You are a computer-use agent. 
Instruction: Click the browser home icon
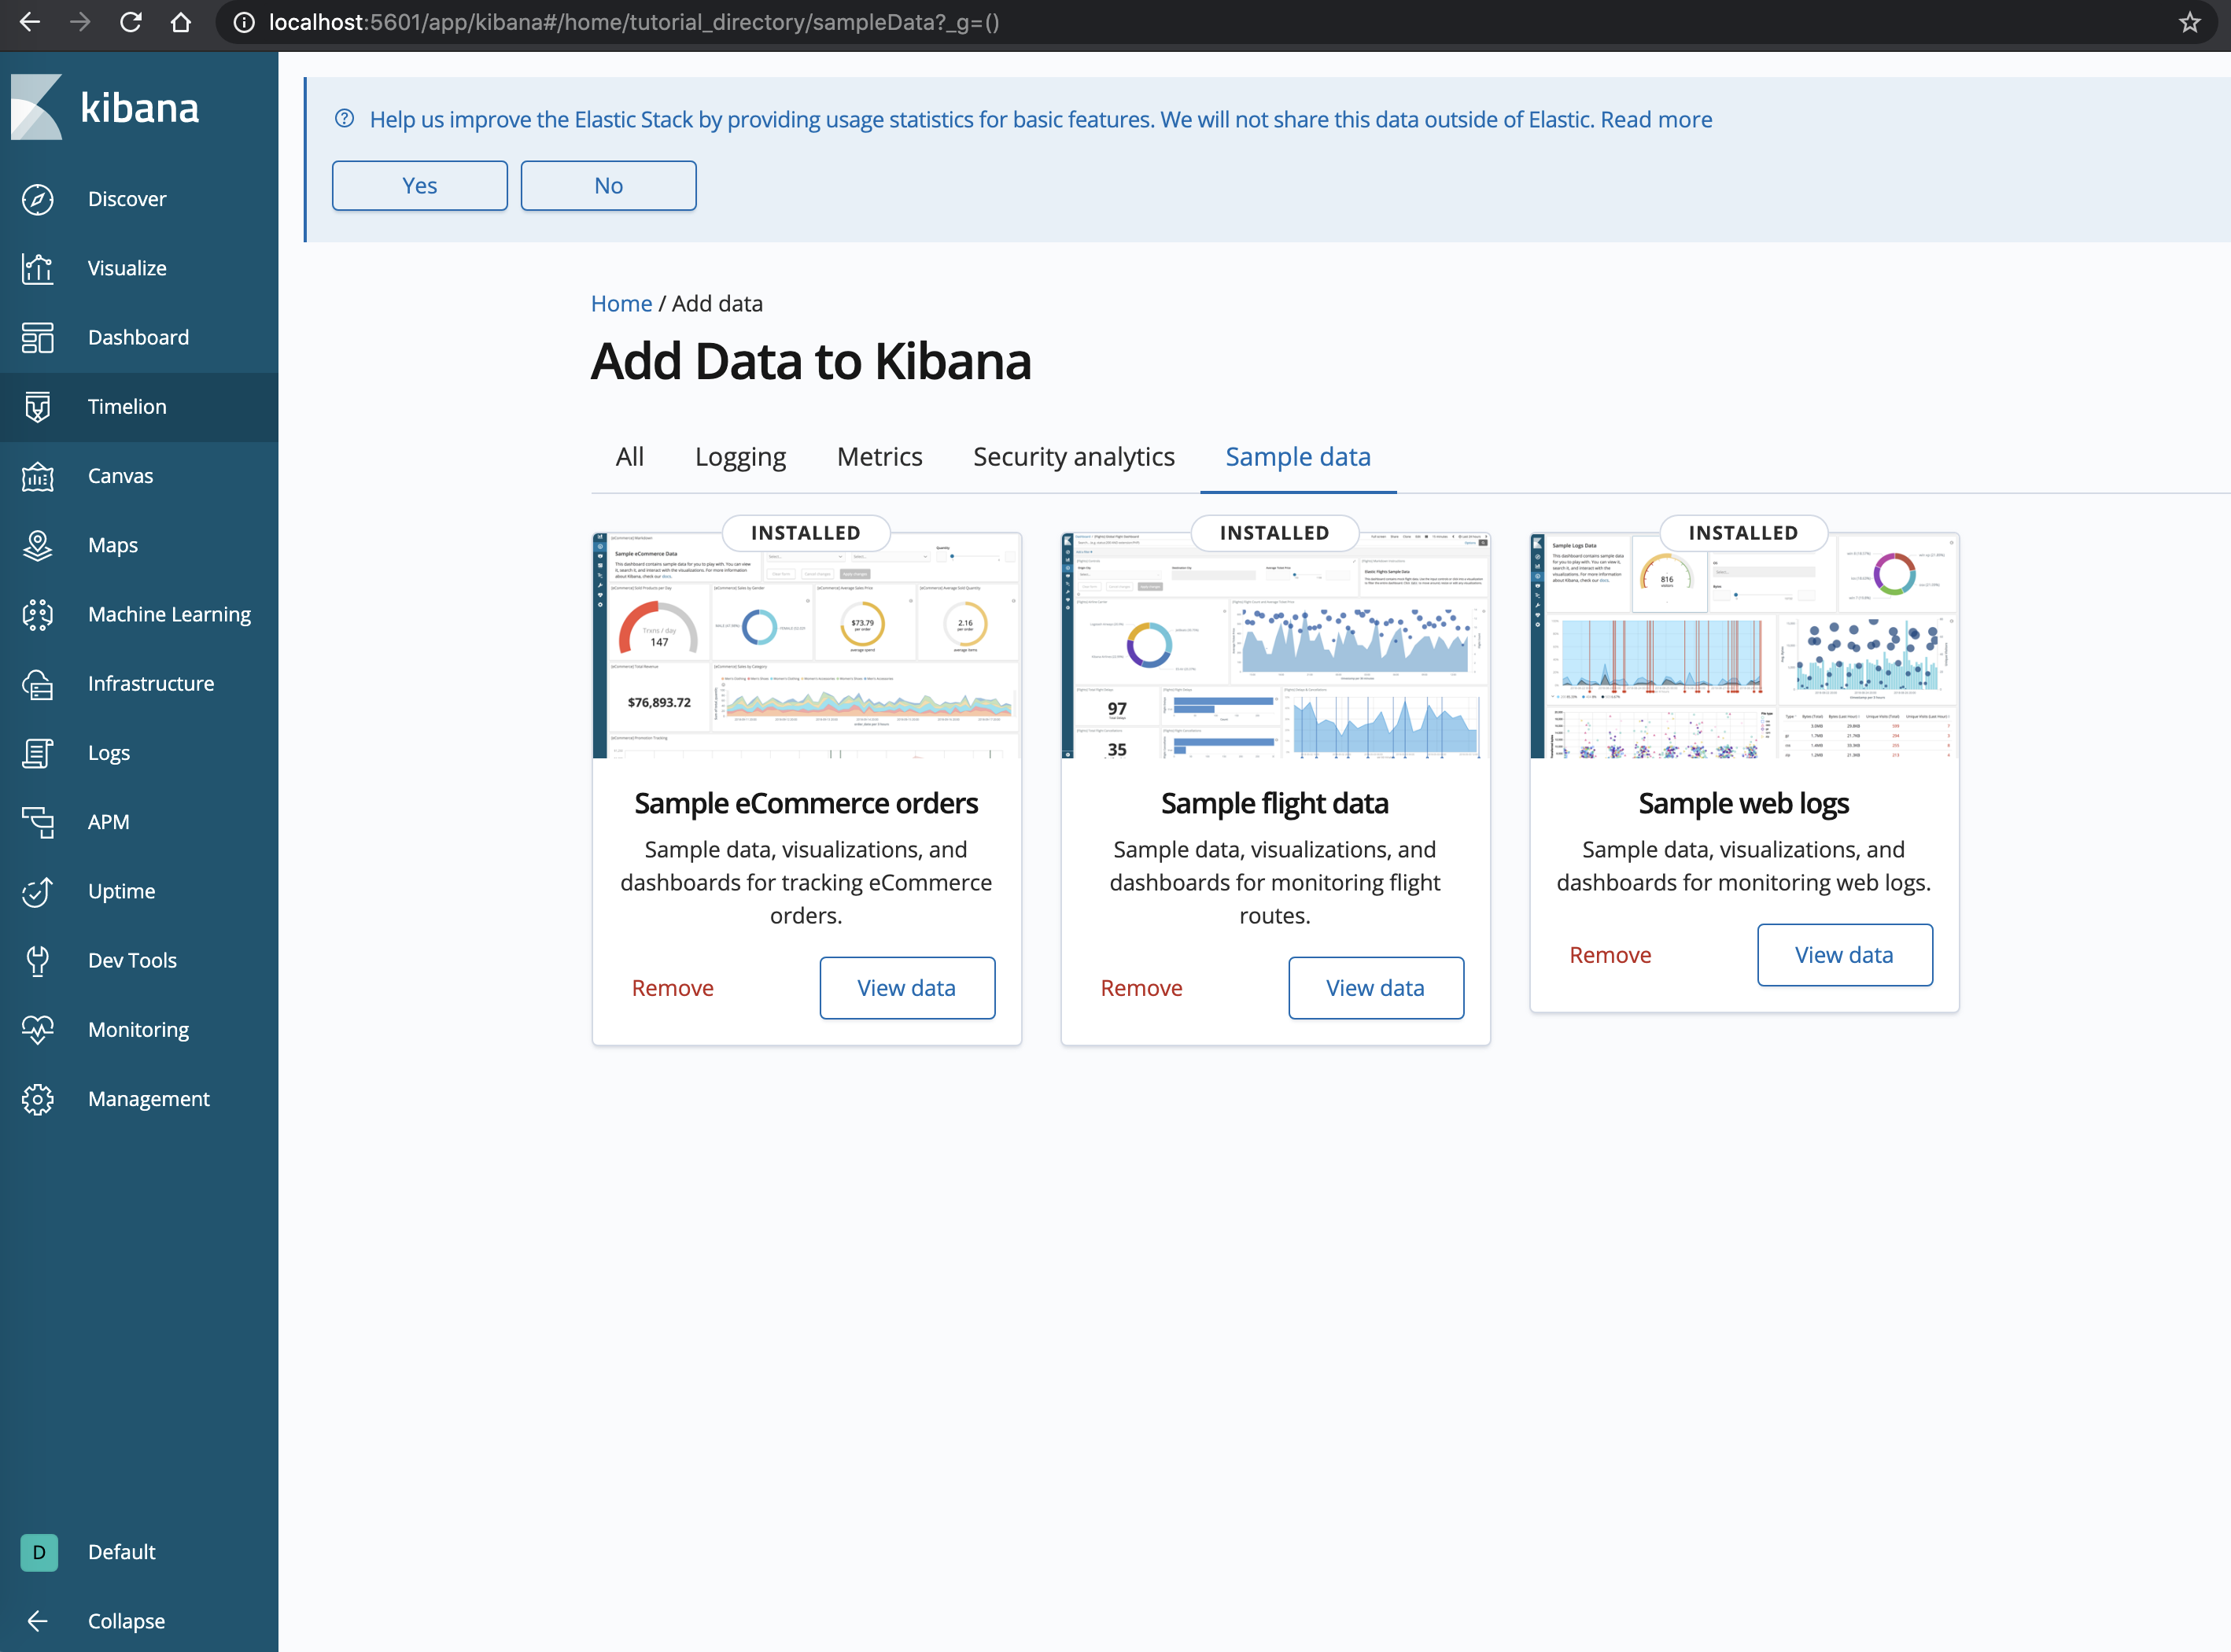pyautogui.click(x=181, y=22)
